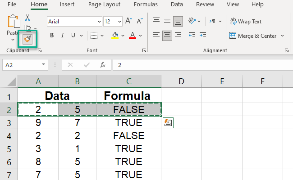Click the Orientation text angle icon
Image resolution: width=293 pixels, height=180 pixels.
point(192,21)
